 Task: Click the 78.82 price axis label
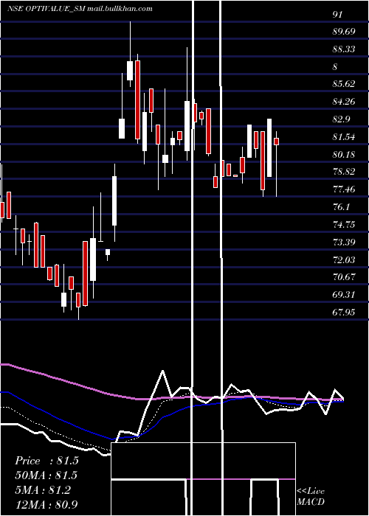pyautogui.click(x=344, y=172)
